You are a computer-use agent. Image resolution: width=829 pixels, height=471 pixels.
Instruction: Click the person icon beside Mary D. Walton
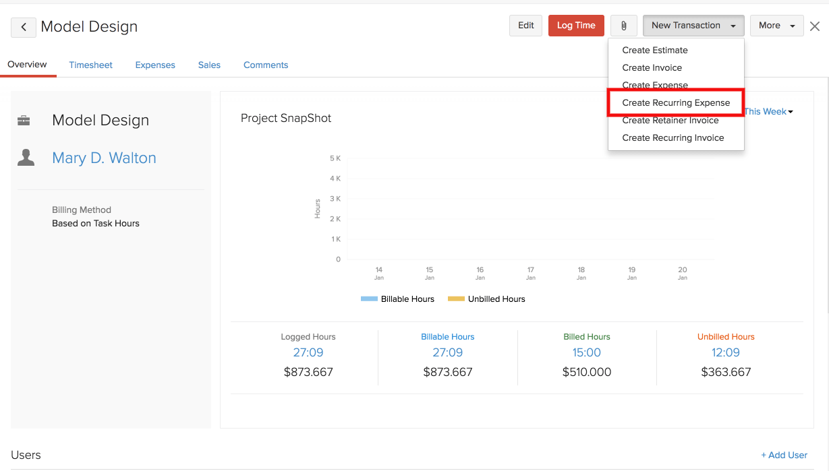click(x=26, y=158)
